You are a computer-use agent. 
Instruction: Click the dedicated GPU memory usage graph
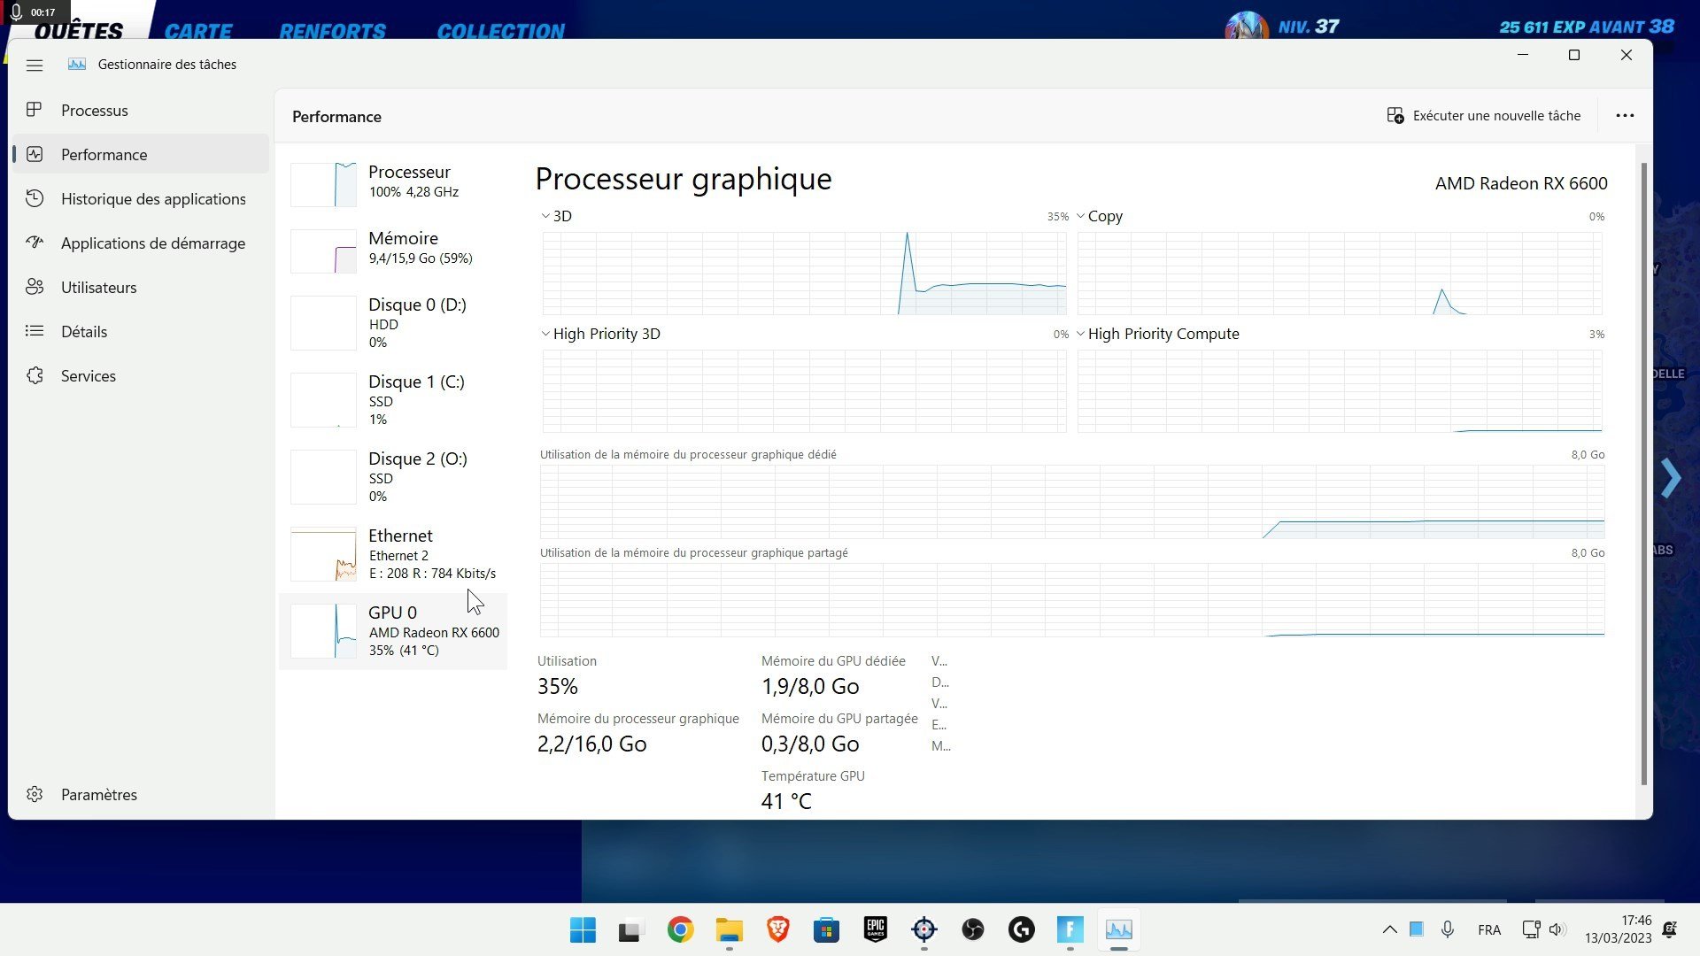tap(1072, 502)
